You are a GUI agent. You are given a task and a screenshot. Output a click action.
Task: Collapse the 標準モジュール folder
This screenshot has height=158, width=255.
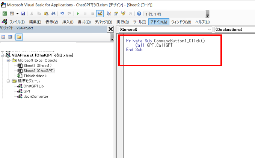click(8, 81)
